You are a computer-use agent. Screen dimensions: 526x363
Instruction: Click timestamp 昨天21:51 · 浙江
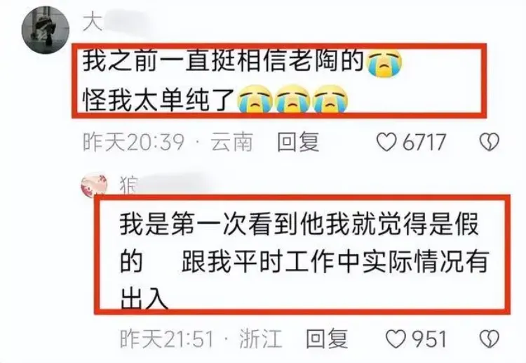201,339
